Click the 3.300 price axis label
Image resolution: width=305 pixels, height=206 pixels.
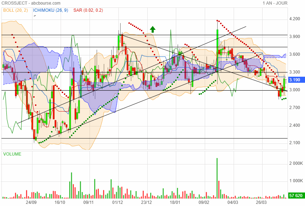tap(295, 72)
